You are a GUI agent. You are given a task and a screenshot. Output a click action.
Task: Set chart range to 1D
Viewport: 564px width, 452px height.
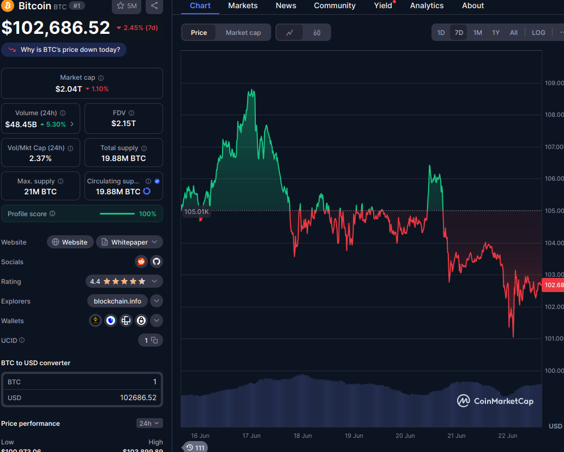(x=441, y=33)
